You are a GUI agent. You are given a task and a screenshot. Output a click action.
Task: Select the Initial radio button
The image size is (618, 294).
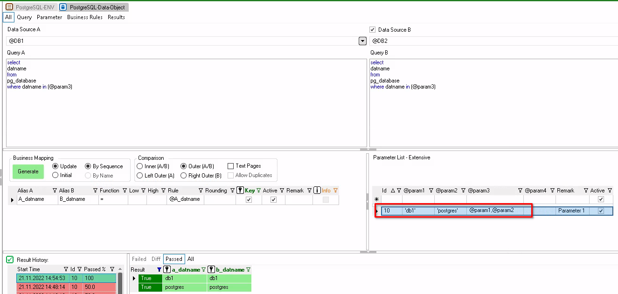coord(56,176)
